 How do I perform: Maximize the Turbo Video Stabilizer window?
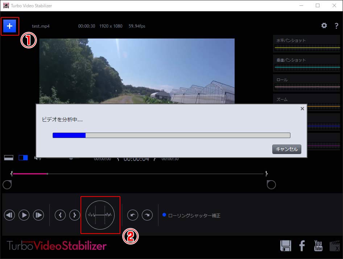pos(318,5)
